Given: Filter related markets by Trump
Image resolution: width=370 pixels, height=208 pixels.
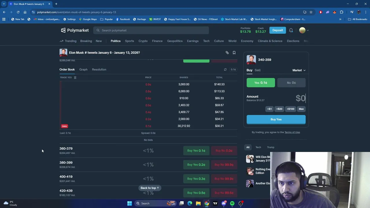Looking at the screenshot, I should coord(271,147).
